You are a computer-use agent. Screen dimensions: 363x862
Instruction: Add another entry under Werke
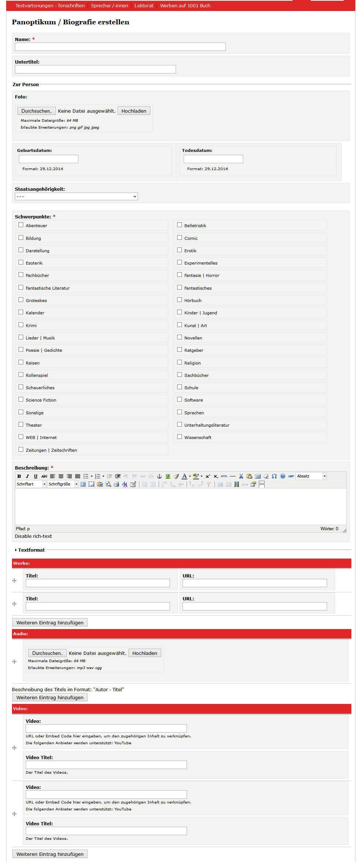(x=50, y=623)
